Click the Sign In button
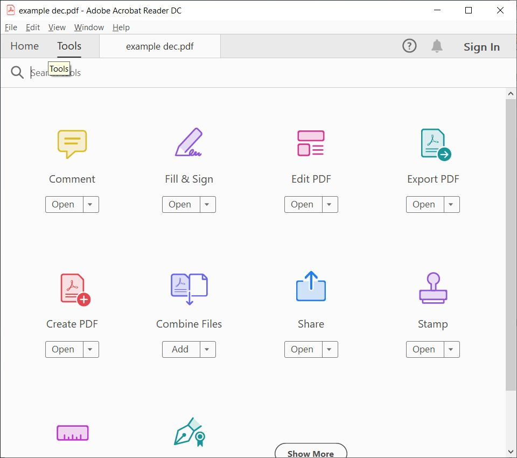Screen dimensions: 517x458 [481, 47]
